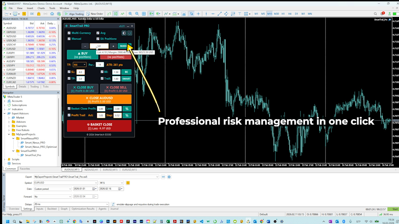Increase lot size with plus button
399x224 pixels.
click(x=113, y=46)
